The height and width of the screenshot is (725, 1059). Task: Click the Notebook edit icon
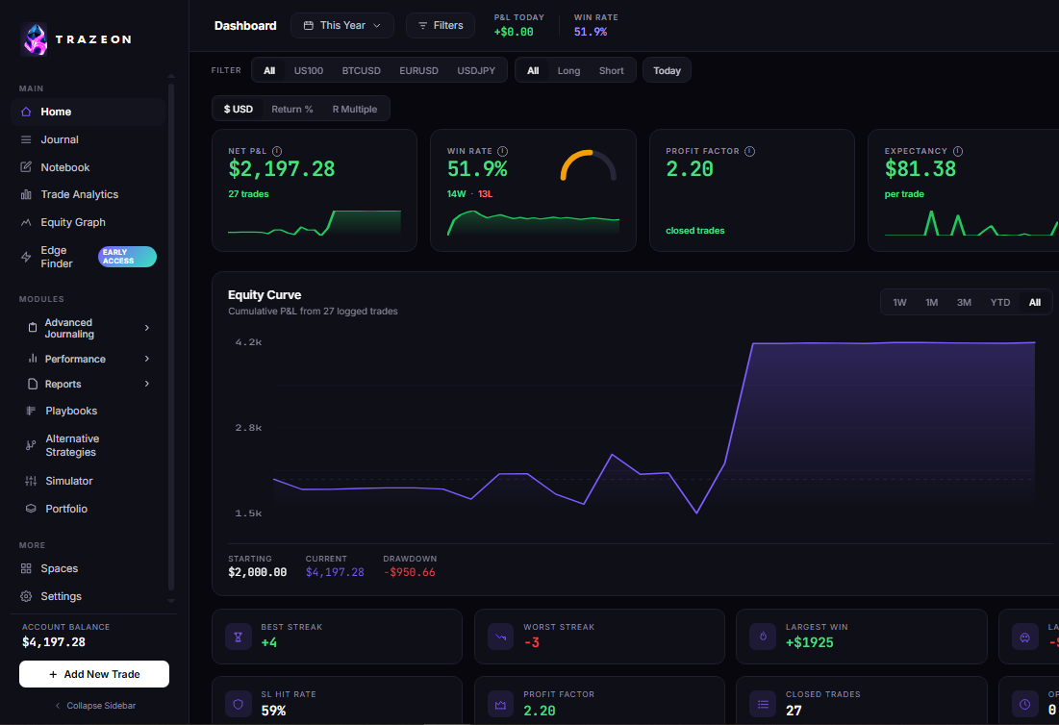(26, 167)
